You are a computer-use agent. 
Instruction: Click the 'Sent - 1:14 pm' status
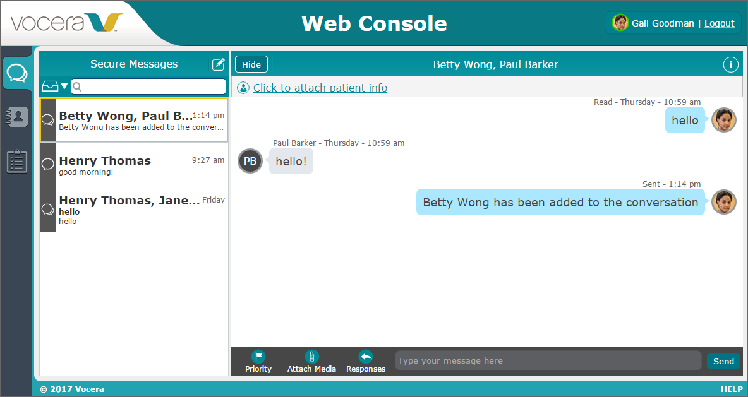(671, 184)
